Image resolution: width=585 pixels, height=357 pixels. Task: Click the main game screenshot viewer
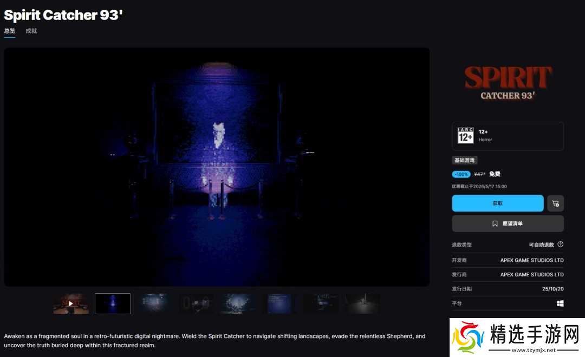click(x=217, y=167)
